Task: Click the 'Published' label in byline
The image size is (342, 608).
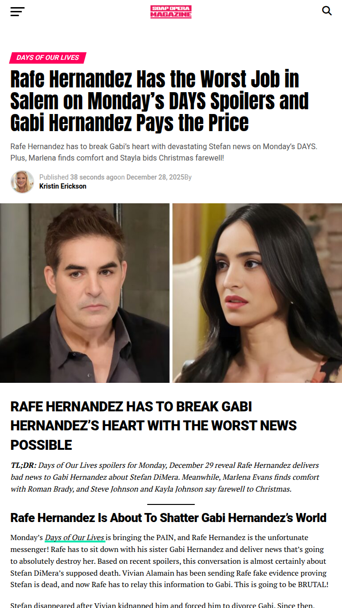Action: 54,177
